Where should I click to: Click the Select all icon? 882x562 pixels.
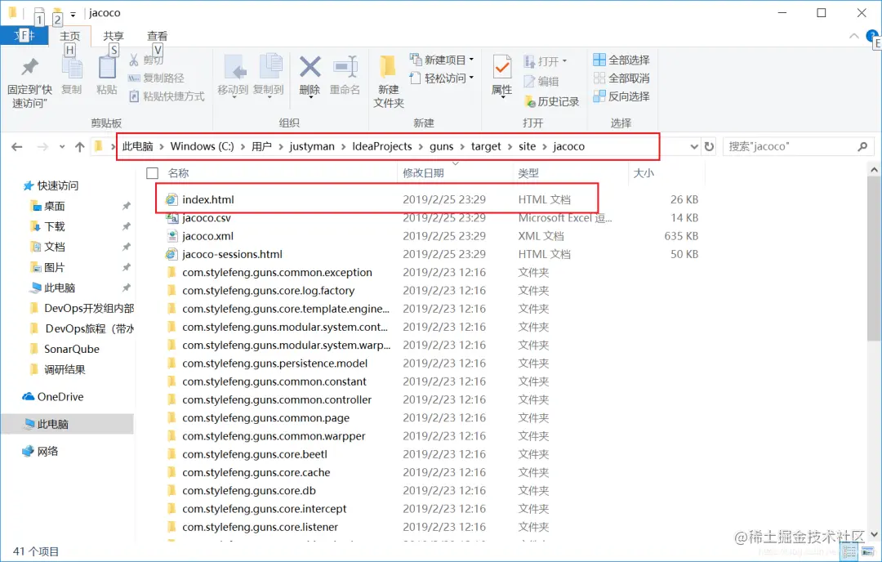pos(599,60)
